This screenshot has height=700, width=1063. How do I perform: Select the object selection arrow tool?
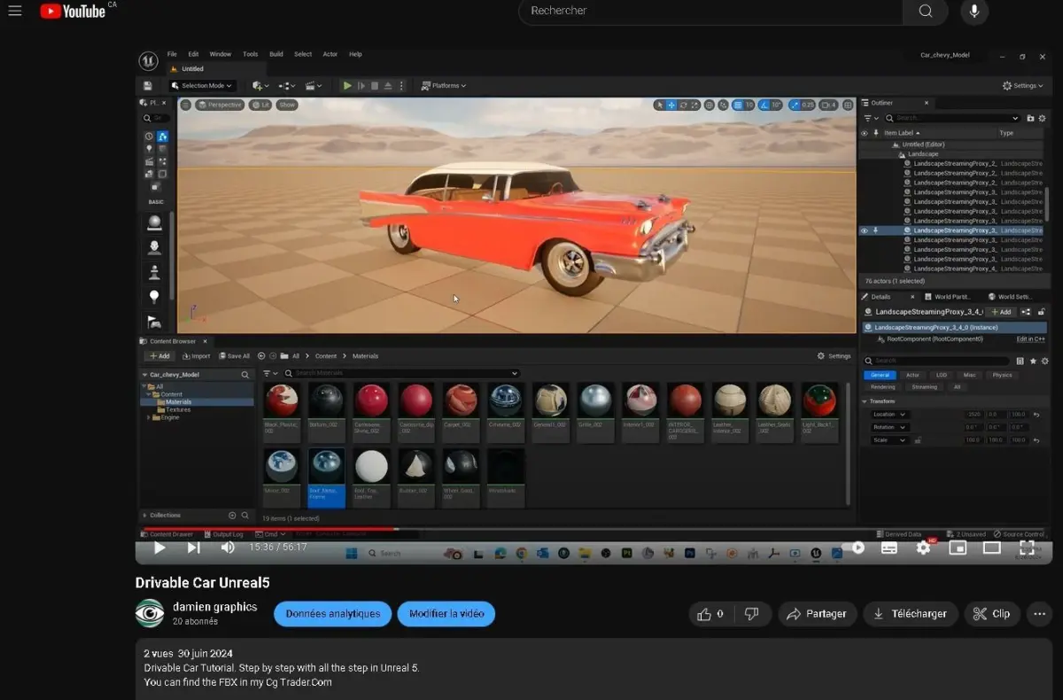(x=659, y=105)
